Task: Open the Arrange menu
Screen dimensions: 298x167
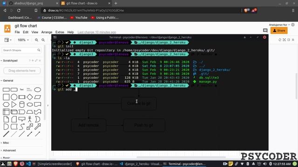Action: click(x=47, y=32)
